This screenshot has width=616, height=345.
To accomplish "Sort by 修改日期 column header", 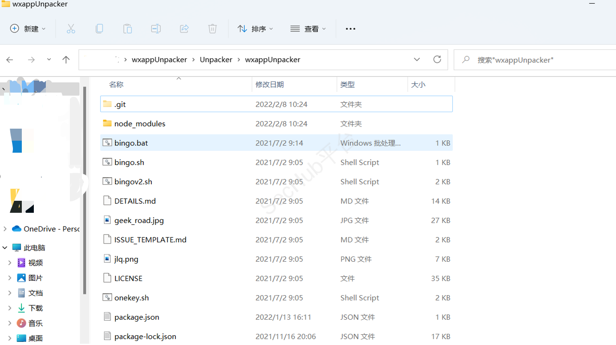I will [269, 85].
